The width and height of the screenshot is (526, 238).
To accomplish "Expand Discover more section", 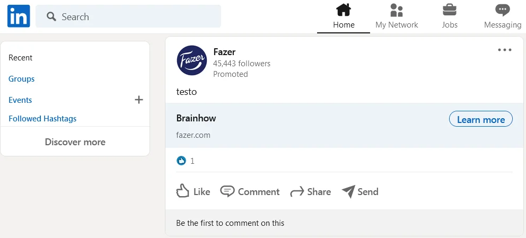I will click(75, 142).
